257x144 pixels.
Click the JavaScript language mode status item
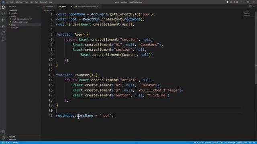pyautogui.click(x=230, y=142)
